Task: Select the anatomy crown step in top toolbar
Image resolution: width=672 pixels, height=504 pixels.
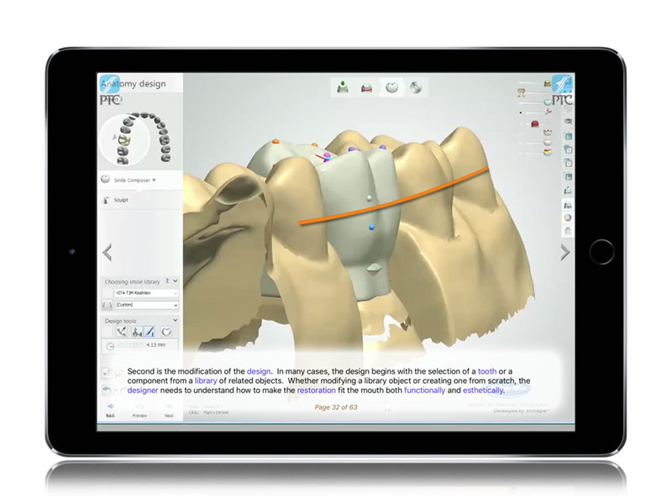Action: [391, 87]
